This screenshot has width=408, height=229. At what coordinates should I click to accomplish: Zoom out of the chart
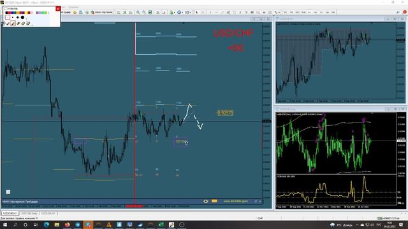144,12
